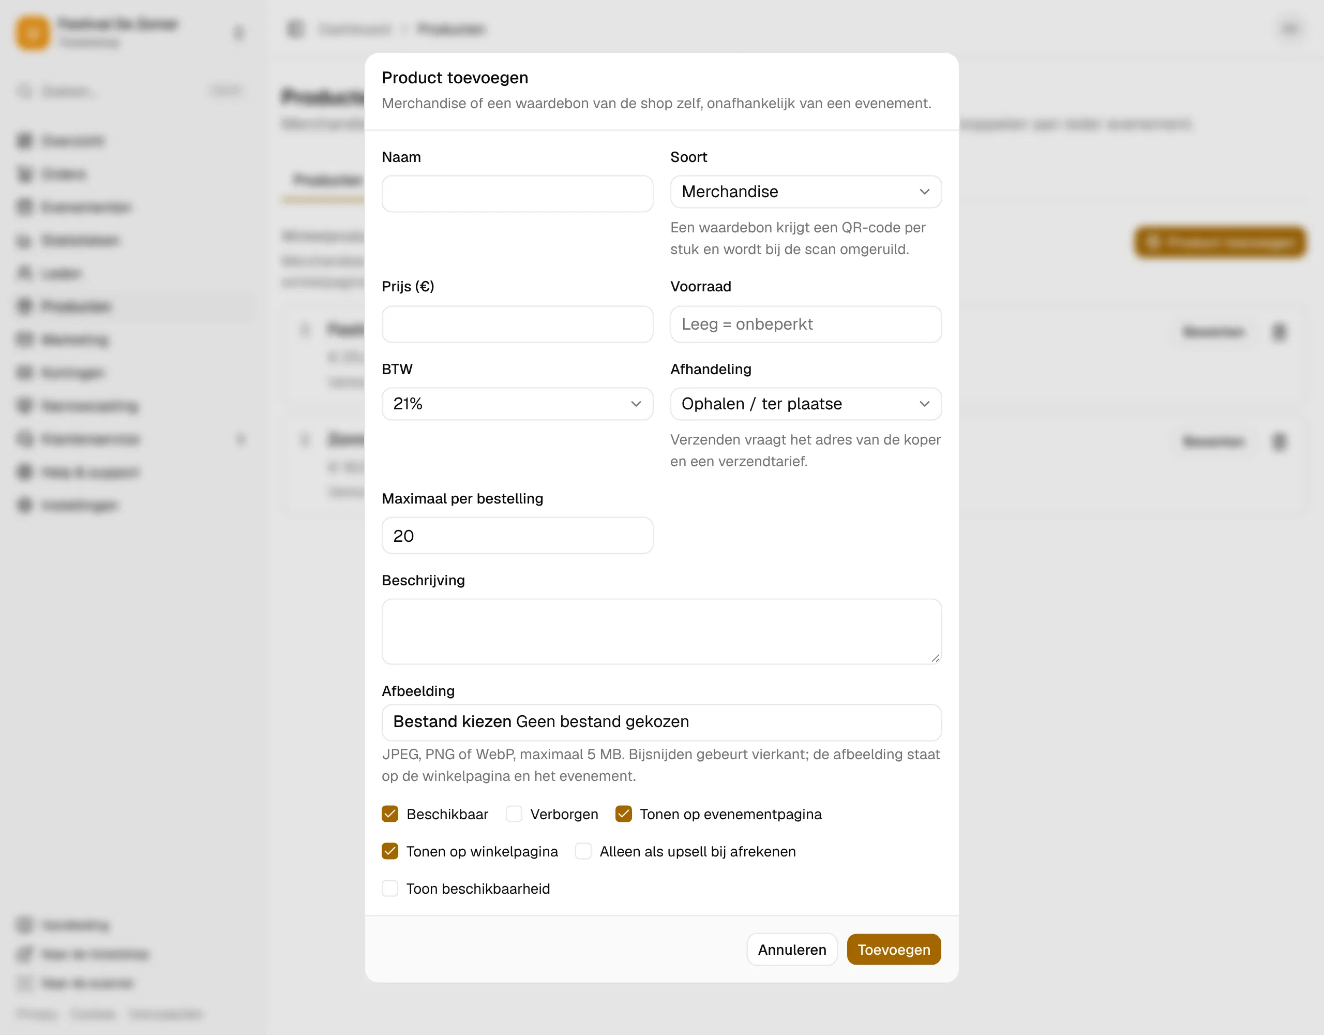The image size is (1324, 1035).
Task: Expand the Afhandeling dropdown 'Ophalen / ter plaatse'
Action: tap(806, 404)
